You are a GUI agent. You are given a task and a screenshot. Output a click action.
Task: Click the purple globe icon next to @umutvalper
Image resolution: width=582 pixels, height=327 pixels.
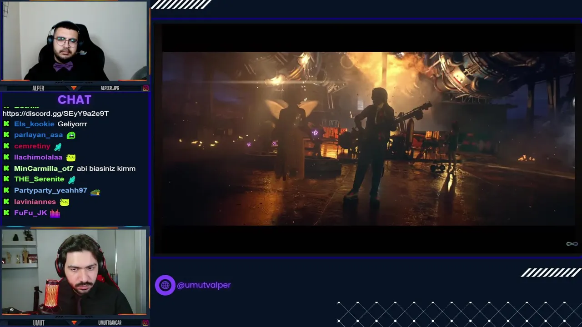pyautogui.click(x=165, y=285)
